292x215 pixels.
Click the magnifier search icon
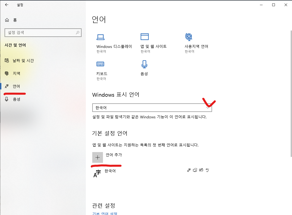(78, 33)
